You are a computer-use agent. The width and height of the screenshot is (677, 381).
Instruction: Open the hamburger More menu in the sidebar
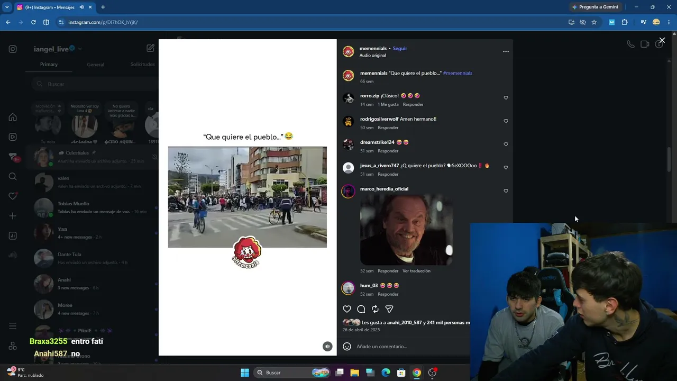pyautogui.click(x=13, y=326)
